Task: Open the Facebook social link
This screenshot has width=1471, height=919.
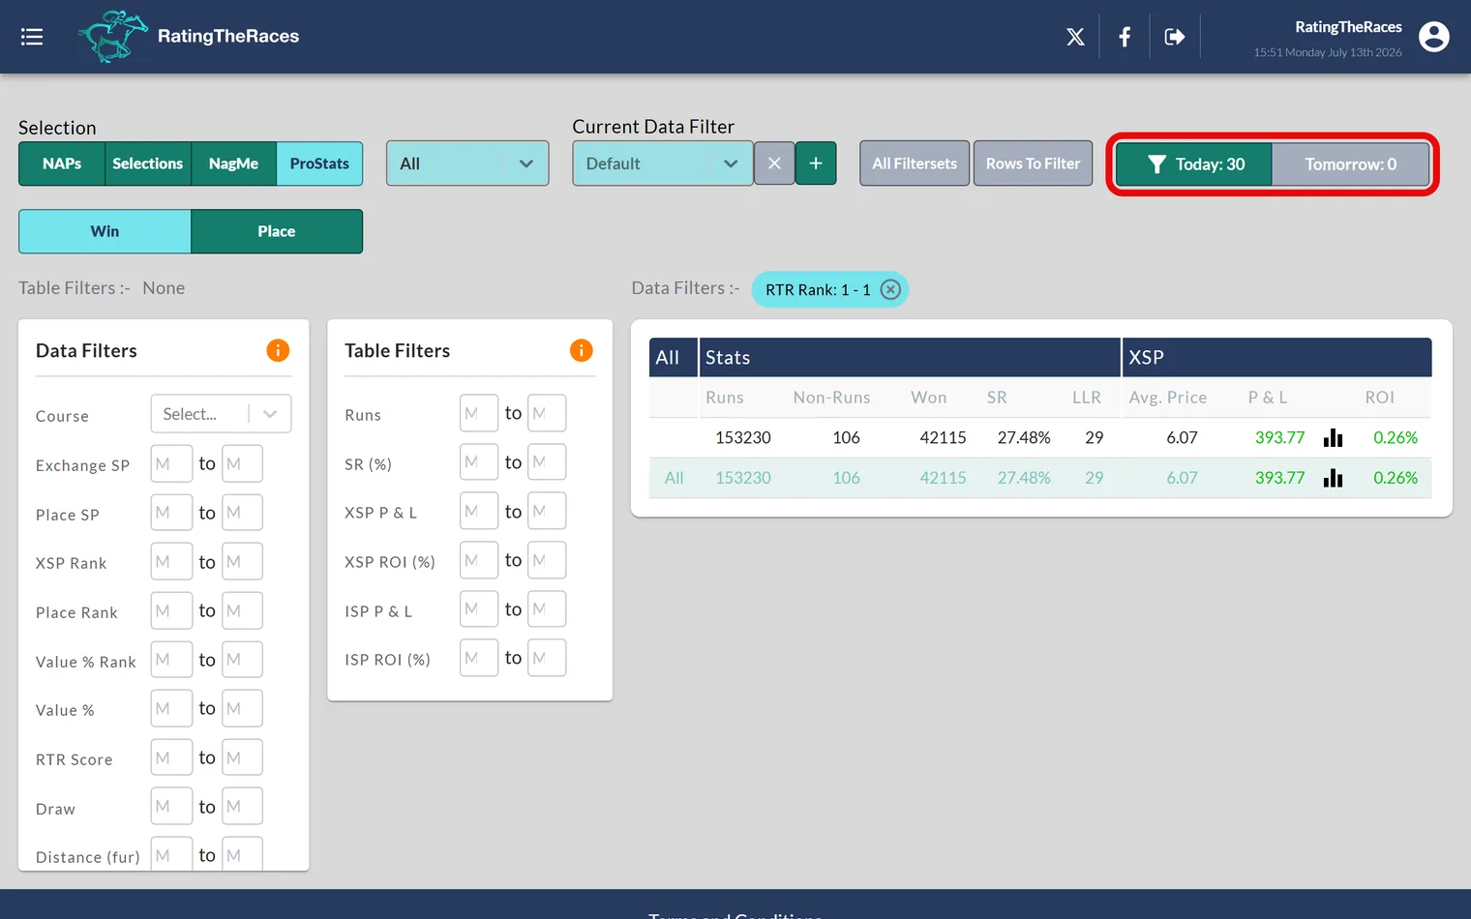Action: pos(1125,37)
